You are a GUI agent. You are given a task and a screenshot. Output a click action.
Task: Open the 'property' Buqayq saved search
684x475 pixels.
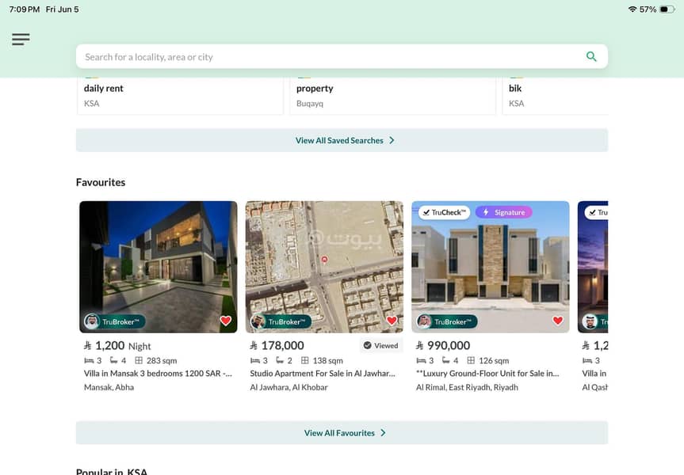click(392, 96)
